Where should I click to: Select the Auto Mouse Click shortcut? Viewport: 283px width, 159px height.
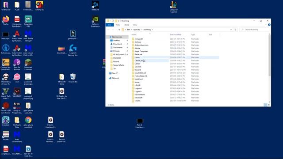28,50
